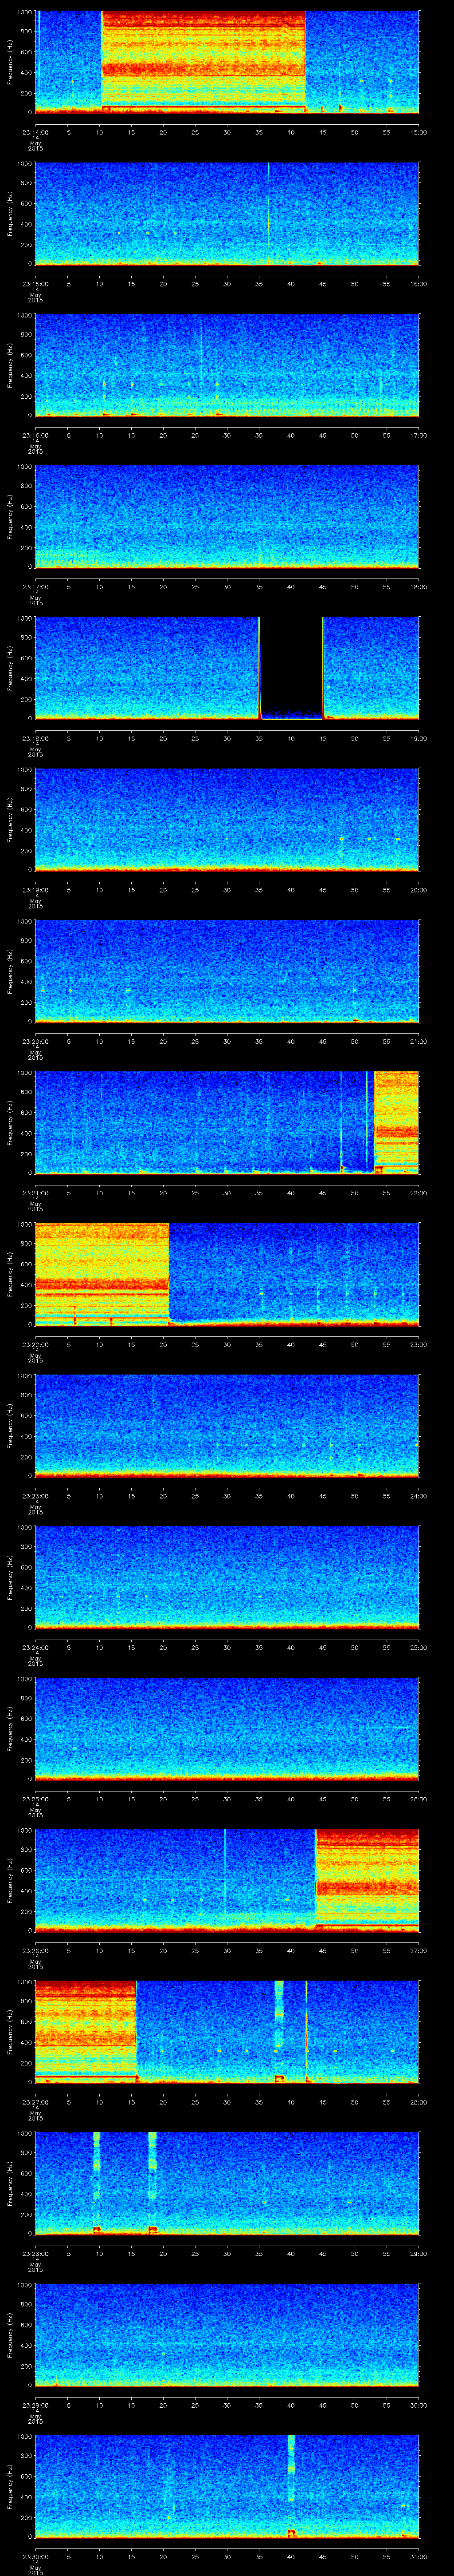Click the 23:26:00 start time label
Image resolution: width=454 pixels, height=2576 pixels.
point(35,1950)
